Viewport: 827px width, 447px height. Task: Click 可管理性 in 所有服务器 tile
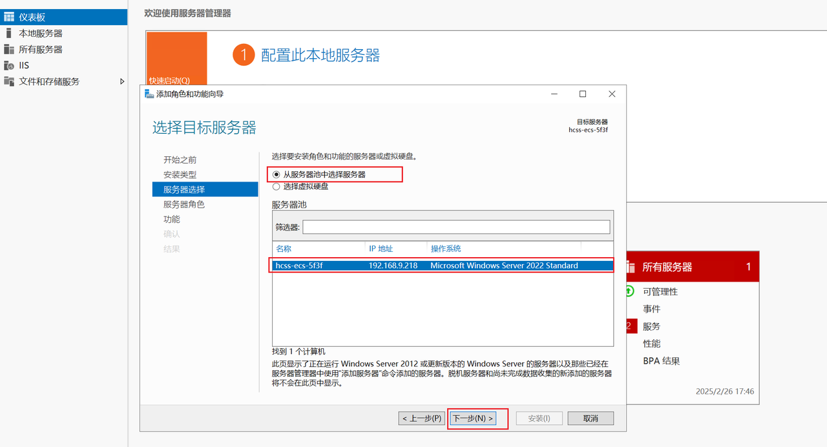point(660,291)
